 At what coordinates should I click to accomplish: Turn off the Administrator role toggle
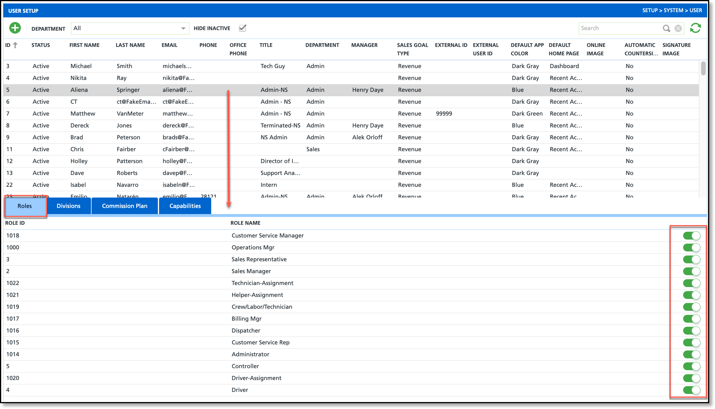[x=692, y=354]
